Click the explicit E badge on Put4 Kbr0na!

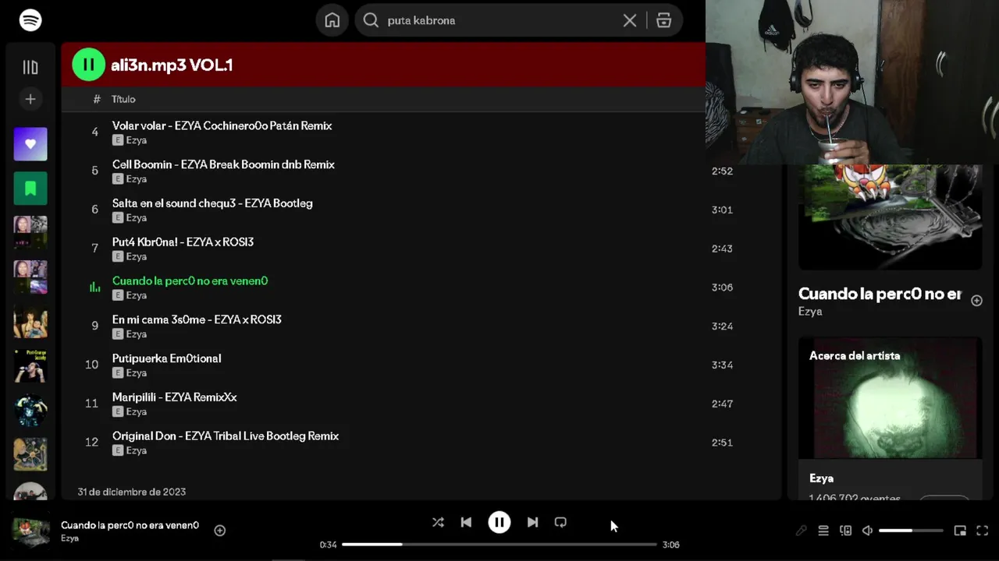(x=118, y=256)
